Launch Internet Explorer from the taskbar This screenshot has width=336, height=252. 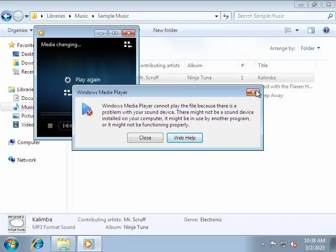(37, 244)
